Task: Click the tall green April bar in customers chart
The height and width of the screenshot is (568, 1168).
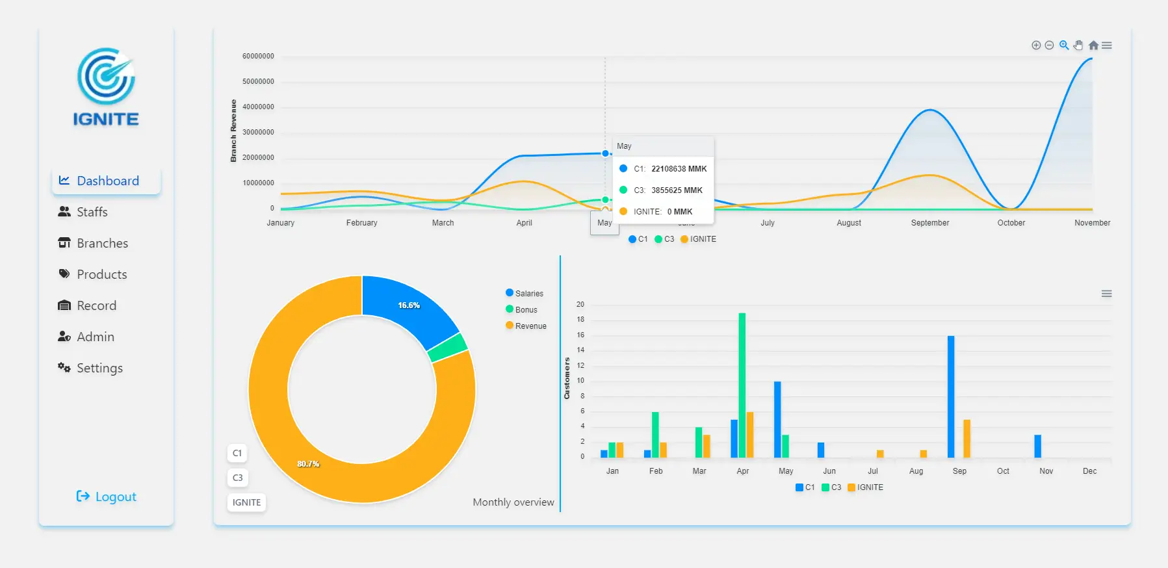Action: pos(742,383)
